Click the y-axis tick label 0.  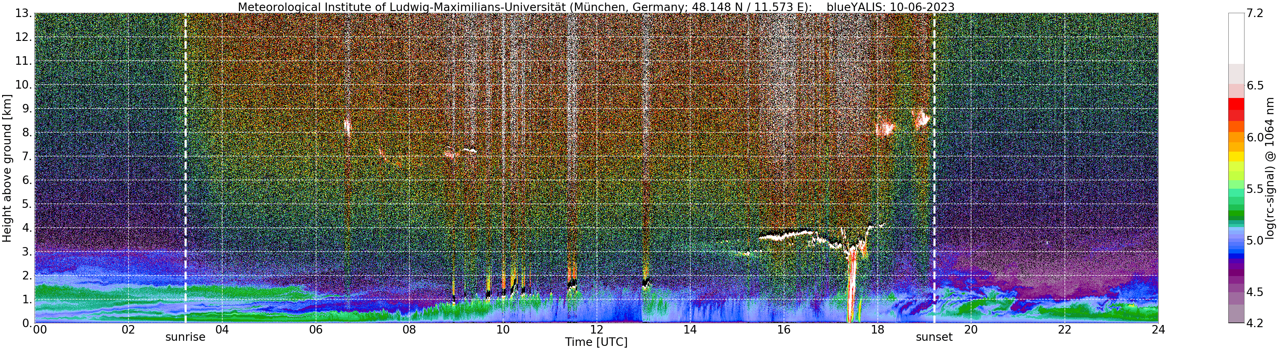pos(26,323)
